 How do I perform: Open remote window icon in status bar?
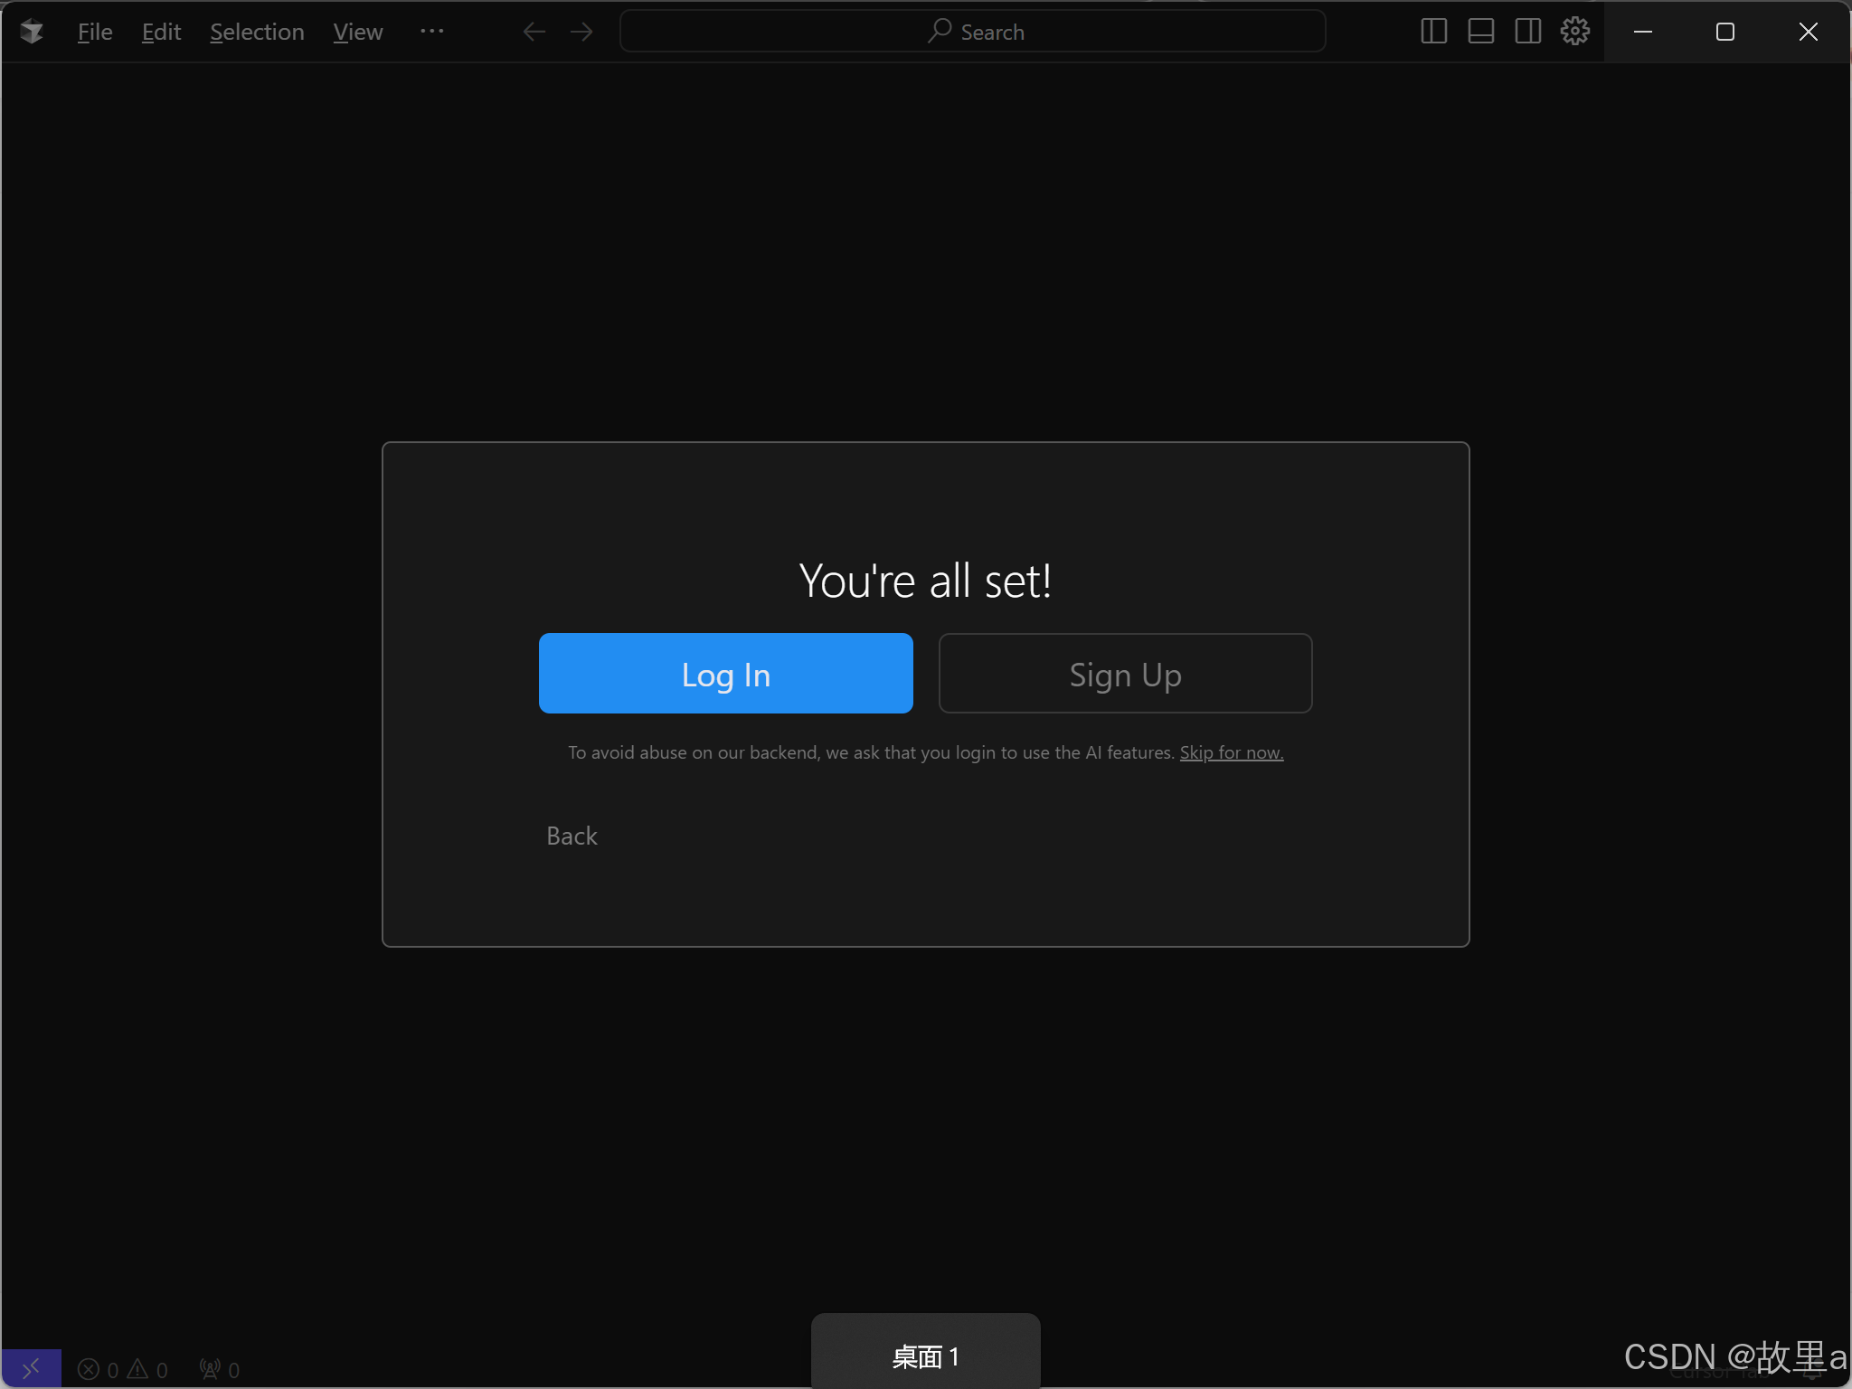click(31, 1369)
